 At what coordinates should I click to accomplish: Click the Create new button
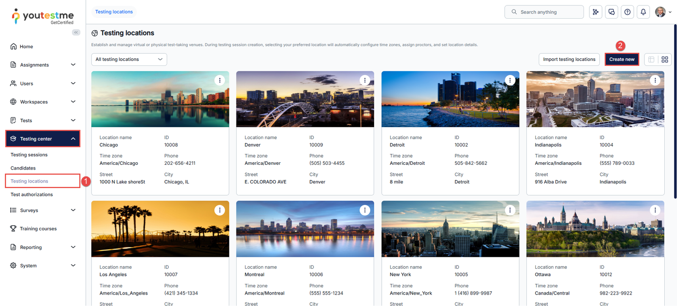(x=622, y=60)
